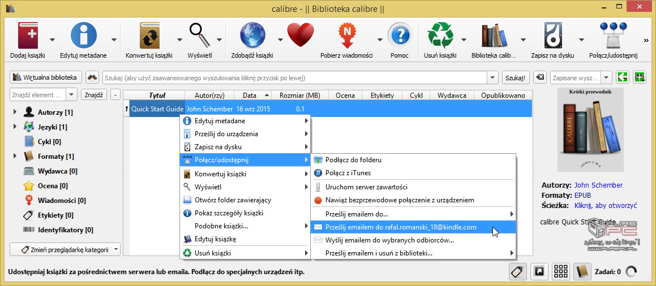The width and height of the screenshot is (656, 286).
Task: Select Uruchom serwer zawartości
Action: pyautogui.click(x=413, y=187)
